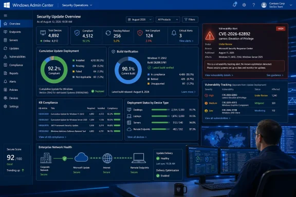The width and height of the screenshot is (296, 197).
Task: Click the Not Compliant shield icon
Action: [140, 33]
